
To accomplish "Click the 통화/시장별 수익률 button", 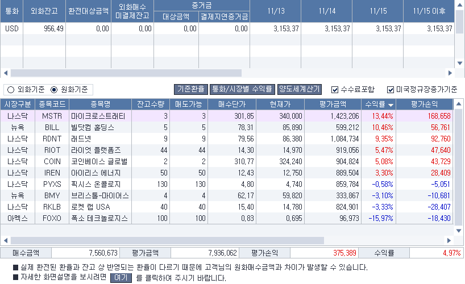I will tap(242, 89).
